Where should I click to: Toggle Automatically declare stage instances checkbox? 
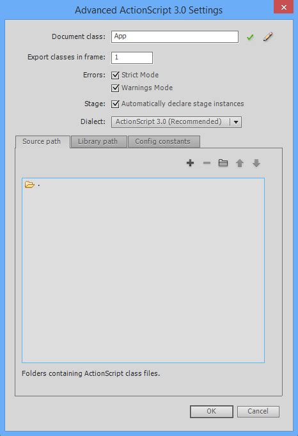coord(115,104)
